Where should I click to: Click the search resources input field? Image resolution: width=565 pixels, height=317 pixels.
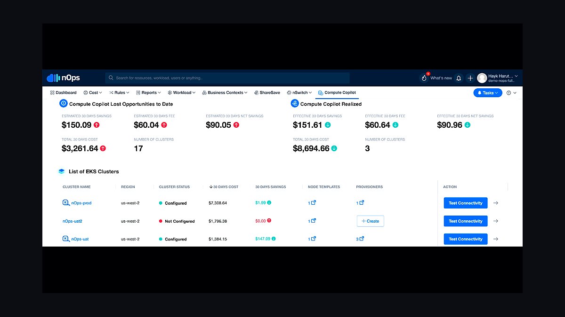227,78
